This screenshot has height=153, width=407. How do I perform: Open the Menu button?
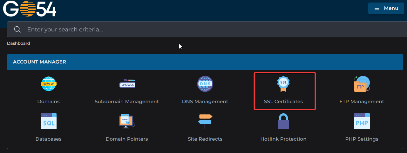coord(386,8)
